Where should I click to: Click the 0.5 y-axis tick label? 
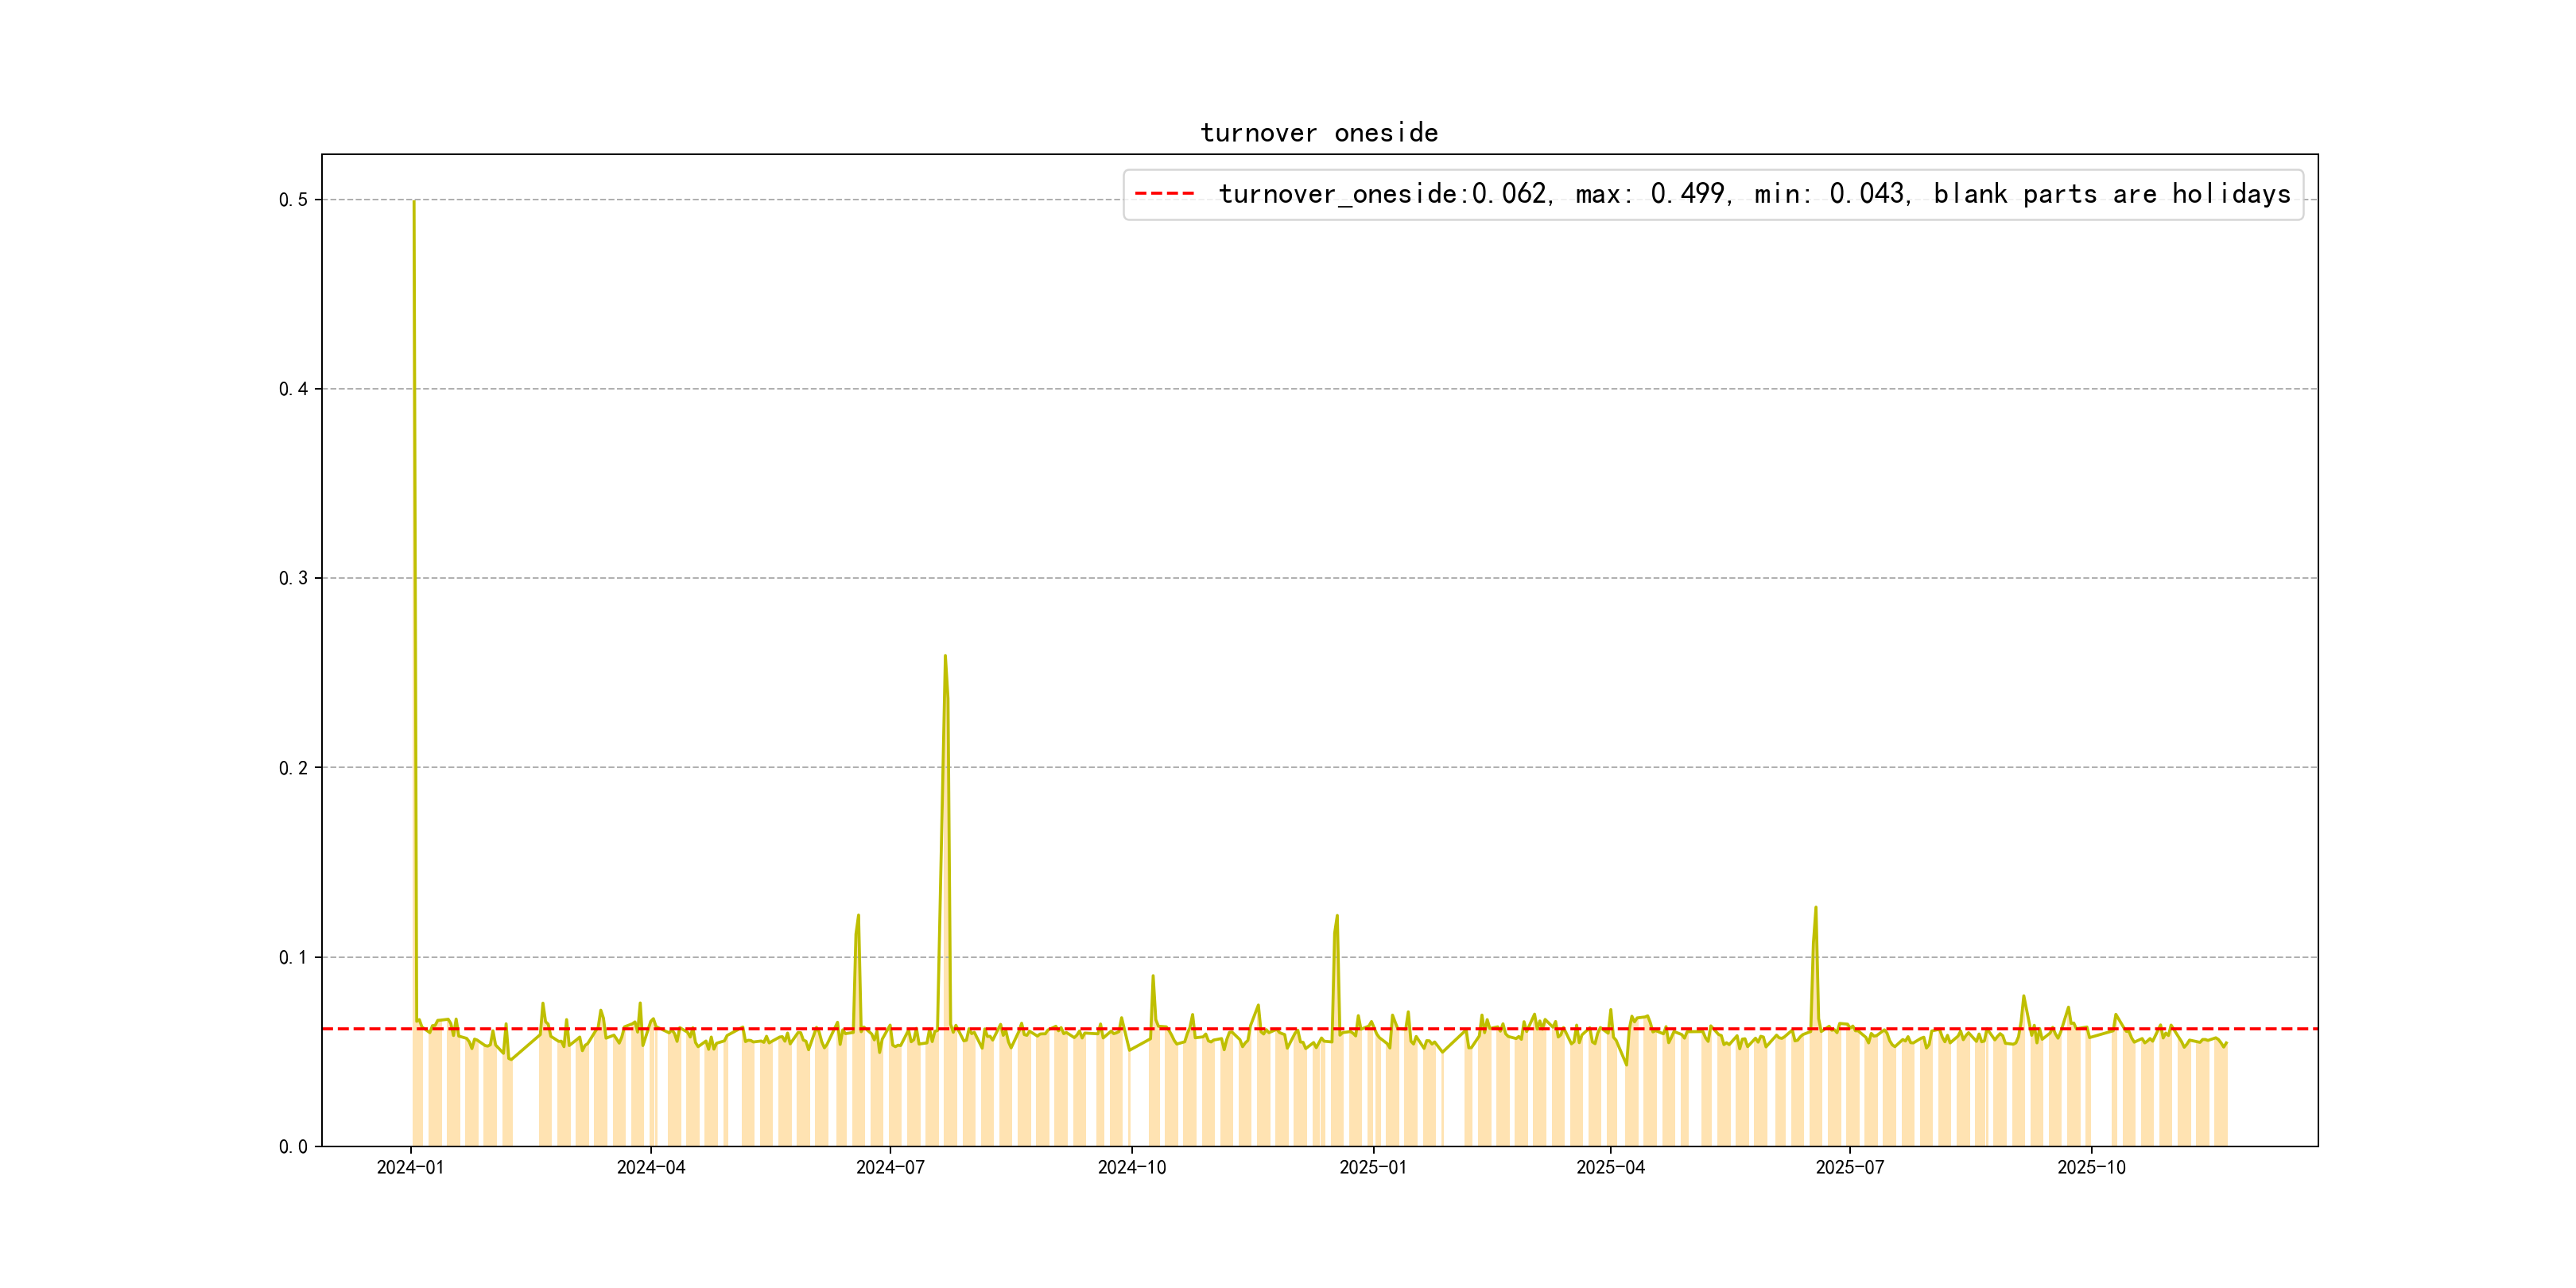[x=293, y=200]
